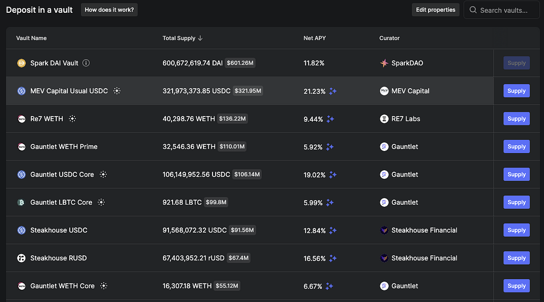The height and width of the screenshot is (302, 544).
Task: Click the Re7 WETH token icon
Action: pos(21,119)
